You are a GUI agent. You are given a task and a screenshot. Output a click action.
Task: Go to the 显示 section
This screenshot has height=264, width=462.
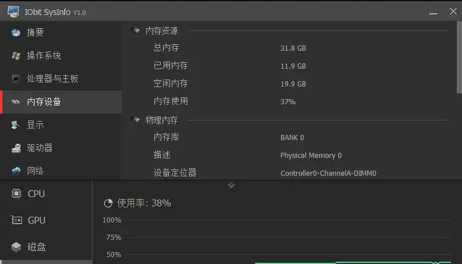(61, 125)
